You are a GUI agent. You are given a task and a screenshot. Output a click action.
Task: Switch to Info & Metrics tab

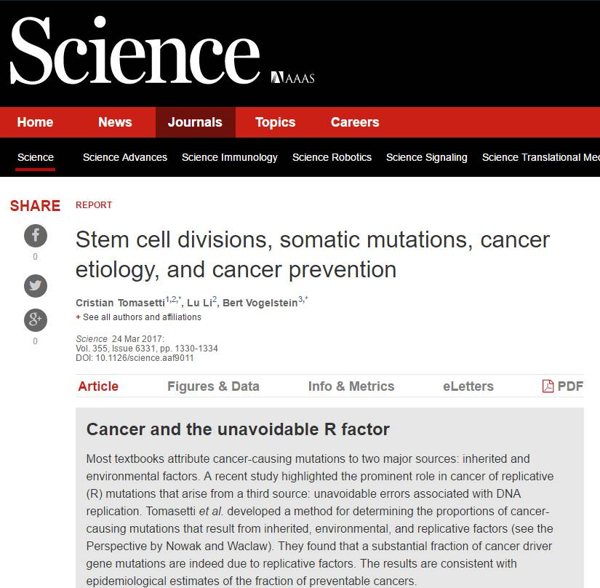coord(351,386)
